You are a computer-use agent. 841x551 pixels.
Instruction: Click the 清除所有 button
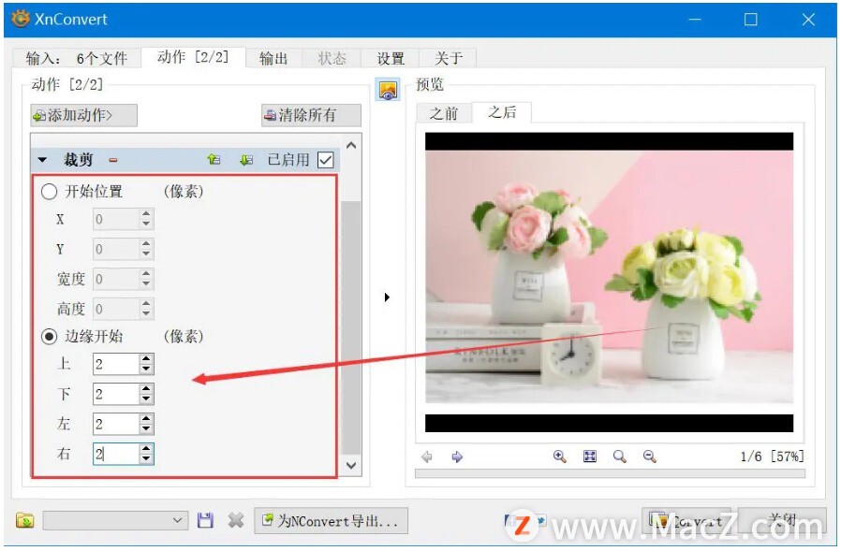point(311,115)
